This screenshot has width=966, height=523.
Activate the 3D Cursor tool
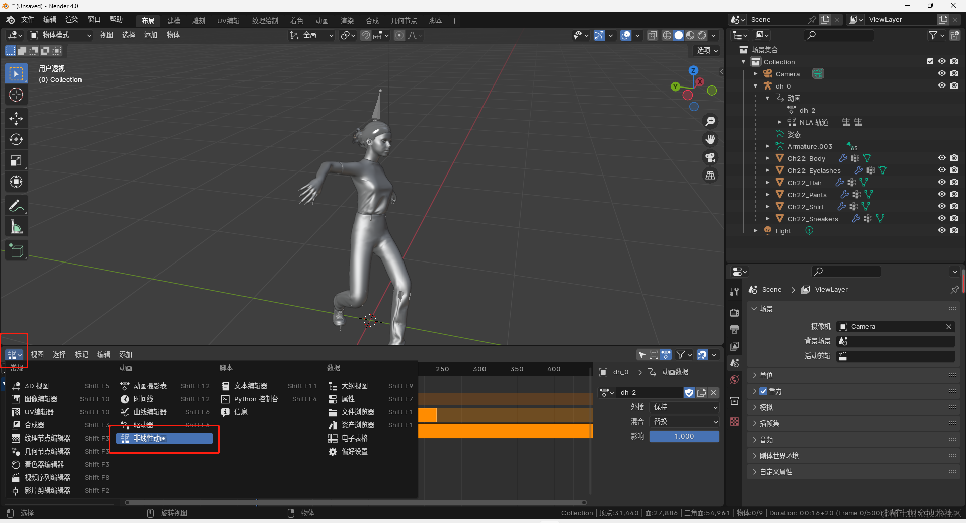(16, 95)
